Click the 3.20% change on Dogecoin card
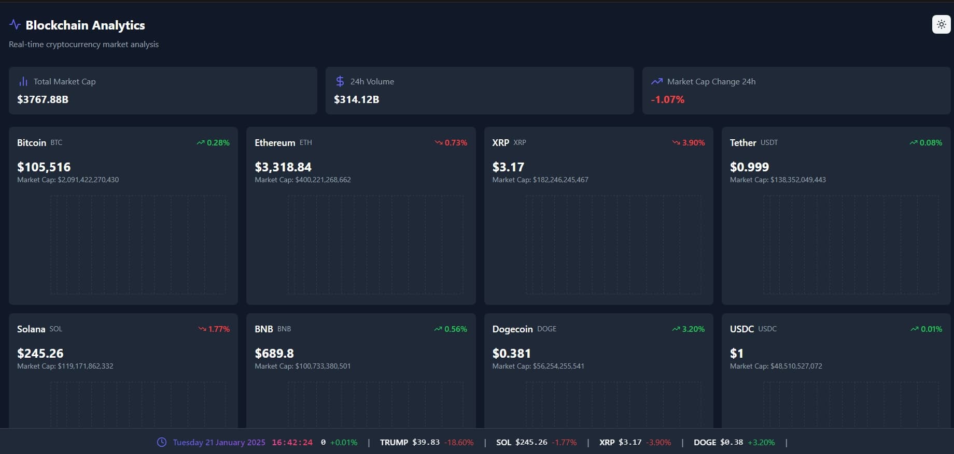954x454 pixels. point(693,329)
